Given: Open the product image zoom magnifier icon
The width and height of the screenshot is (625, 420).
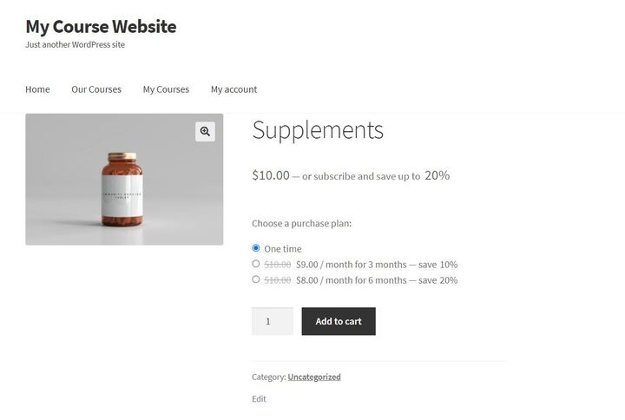Looking at the screenshot, I should (205, 132).
